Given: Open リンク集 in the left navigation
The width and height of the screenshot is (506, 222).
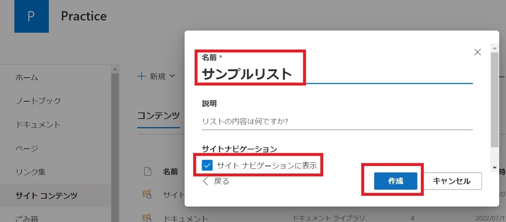Looking at the screenshot, I should click(x=30, y=172).
